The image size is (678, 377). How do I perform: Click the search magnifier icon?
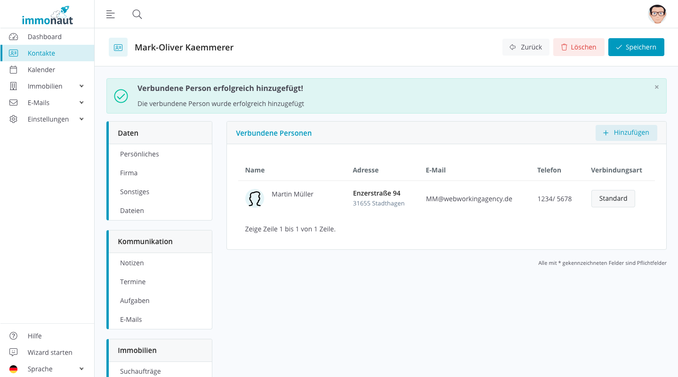(137, 14)
